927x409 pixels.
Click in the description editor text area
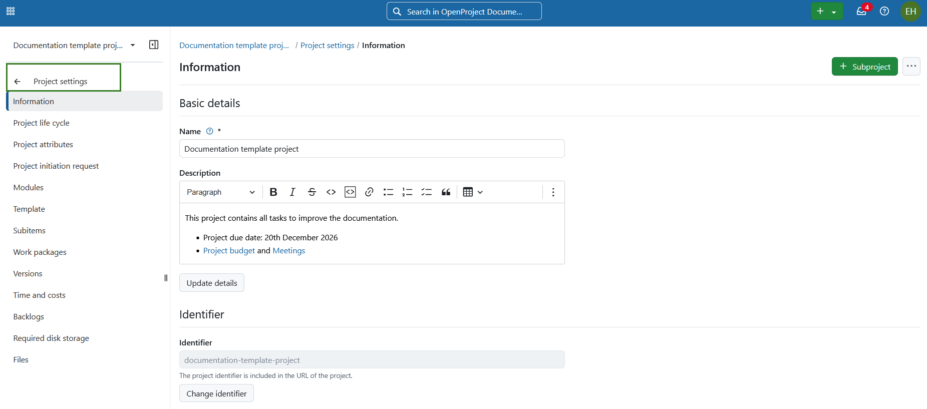[x=372, y=233]
